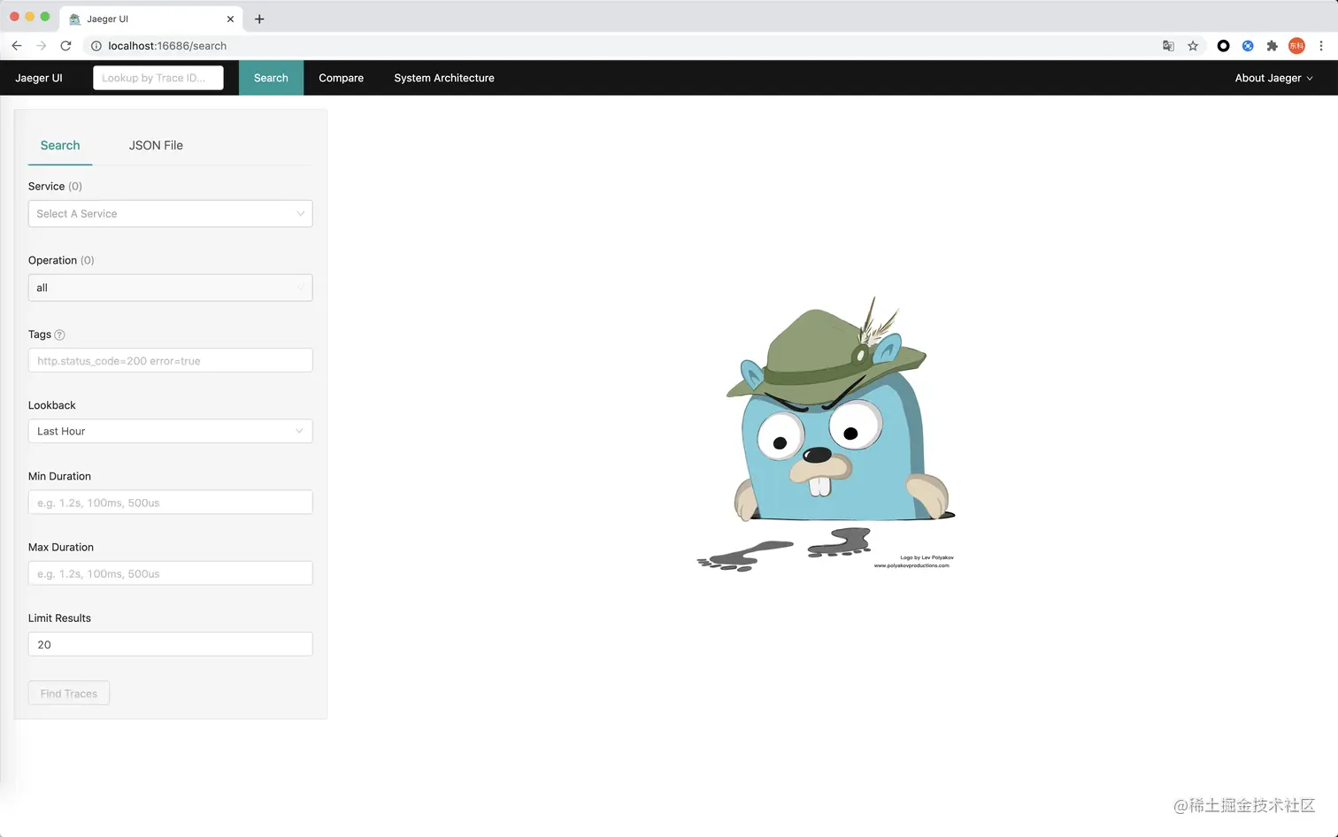
Task: Switch to the Search form tab
Action: point(60,145)
